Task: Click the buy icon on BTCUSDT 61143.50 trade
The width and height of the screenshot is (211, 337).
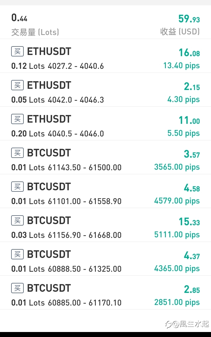Action: 17,153
